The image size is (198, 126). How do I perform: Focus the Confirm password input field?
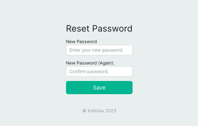(99, 71)
